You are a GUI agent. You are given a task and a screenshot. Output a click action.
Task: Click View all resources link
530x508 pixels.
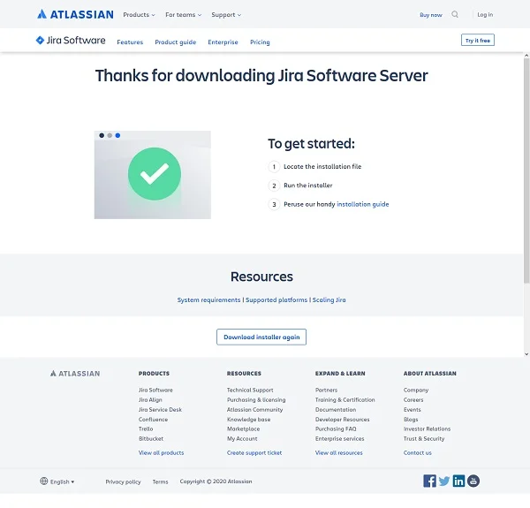tap(338, 453)
